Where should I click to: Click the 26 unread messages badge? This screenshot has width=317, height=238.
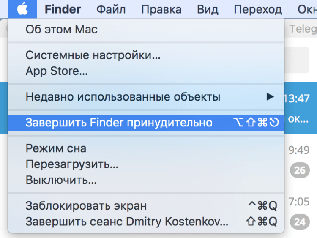(300, 170)
